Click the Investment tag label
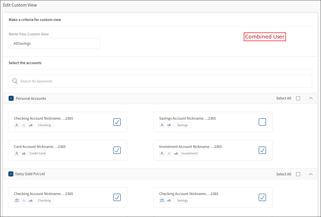Screen dimensions: 321x217 pos(189,153)
